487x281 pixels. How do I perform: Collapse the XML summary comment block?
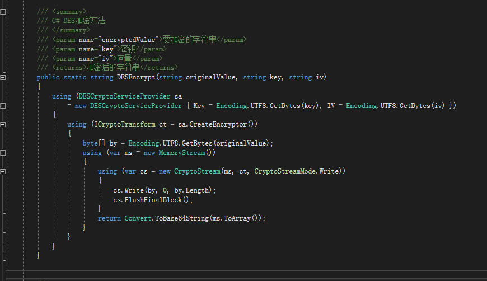[x=3, y=11]
